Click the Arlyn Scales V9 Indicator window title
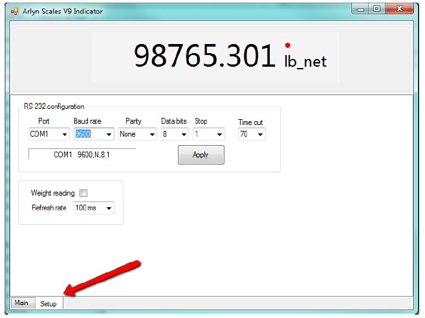Screen dimensions: 425x318 (63, 12)
